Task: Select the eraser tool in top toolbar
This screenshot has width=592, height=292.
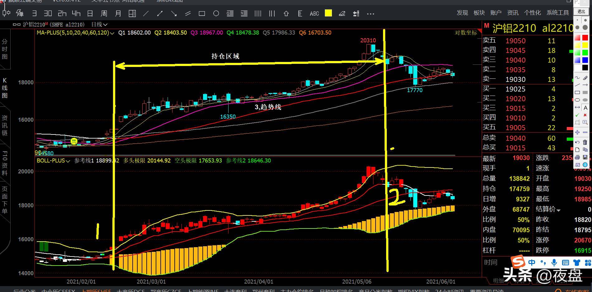Action: coord(342,13)
